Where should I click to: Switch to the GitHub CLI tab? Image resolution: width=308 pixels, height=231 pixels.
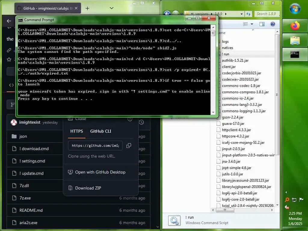coord(100,131)
